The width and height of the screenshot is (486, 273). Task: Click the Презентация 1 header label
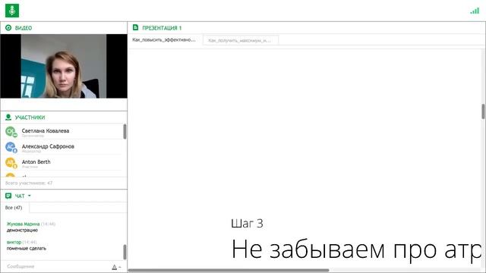(x=162, y=28)
